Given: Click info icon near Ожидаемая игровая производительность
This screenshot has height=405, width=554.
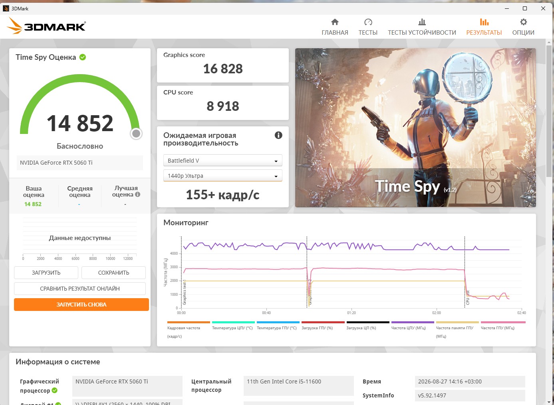Looking at the screenshot, I should point(278,135).
